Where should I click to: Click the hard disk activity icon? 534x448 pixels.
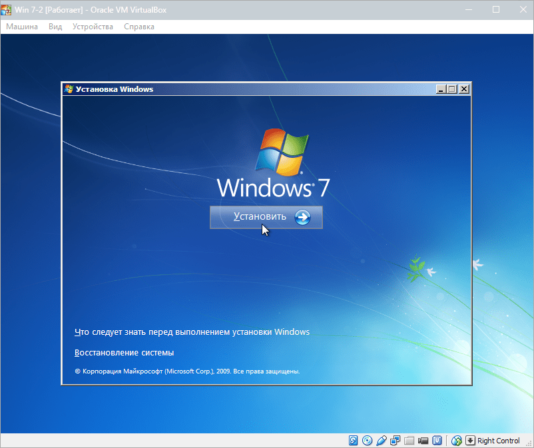tap(353, 441)
